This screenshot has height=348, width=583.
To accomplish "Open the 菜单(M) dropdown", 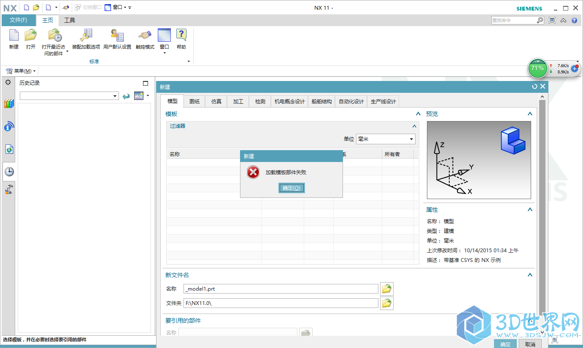I will click(22, 71).
